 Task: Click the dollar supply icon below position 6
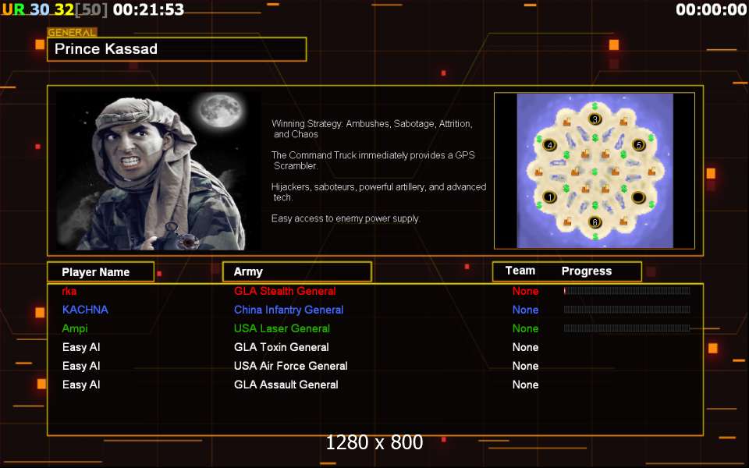[595, 236]
